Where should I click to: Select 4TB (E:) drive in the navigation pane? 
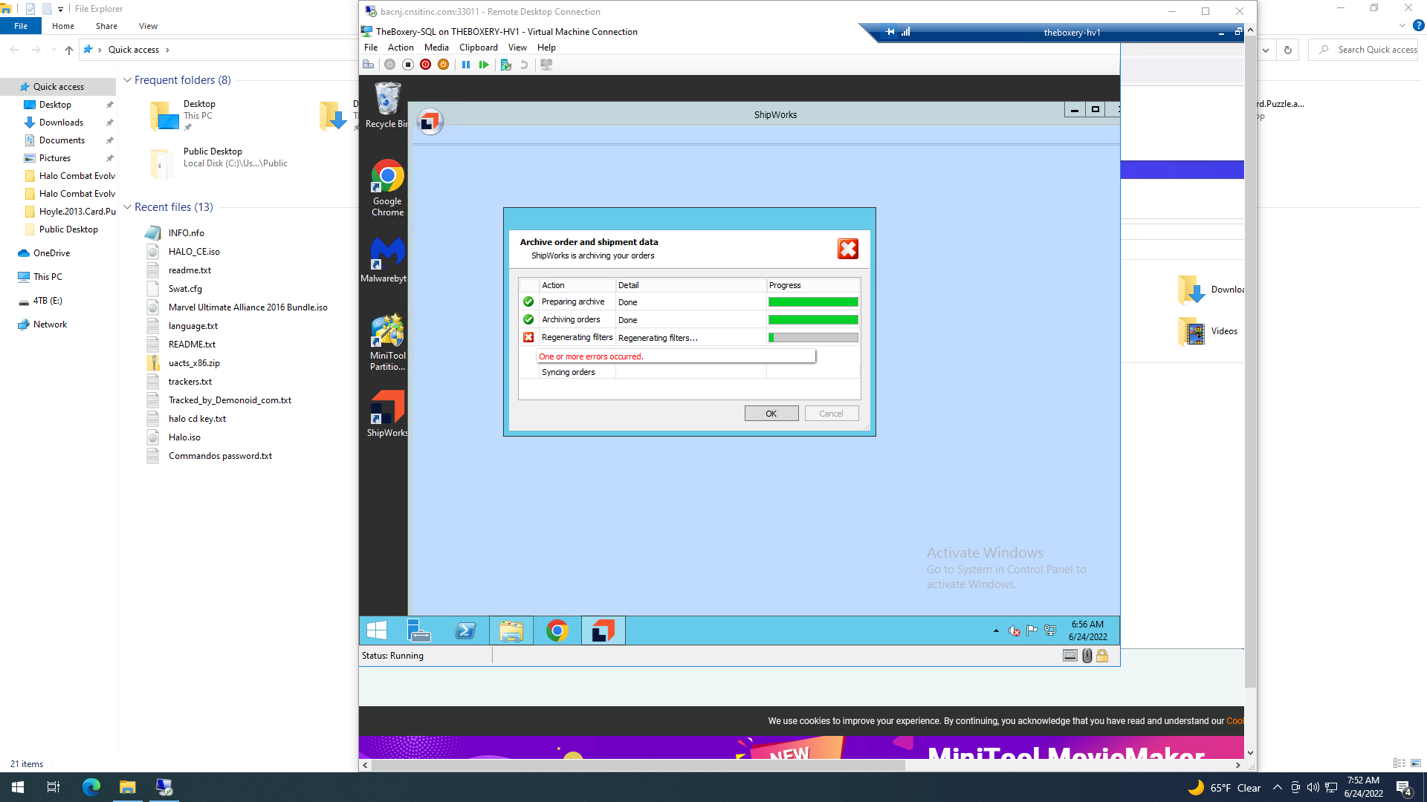click(x=48, y=301)
